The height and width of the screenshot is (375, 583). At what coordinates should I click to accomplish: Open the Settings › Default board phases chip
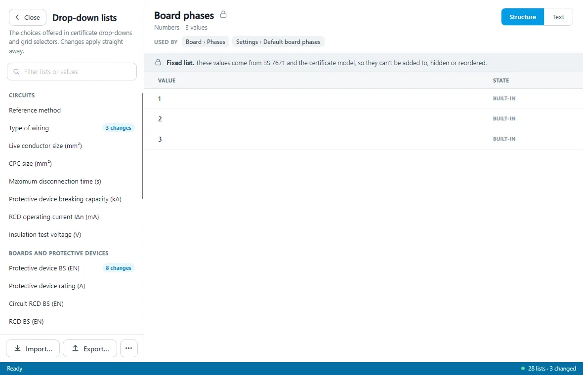pyautogui.click(x=278, y=42)
